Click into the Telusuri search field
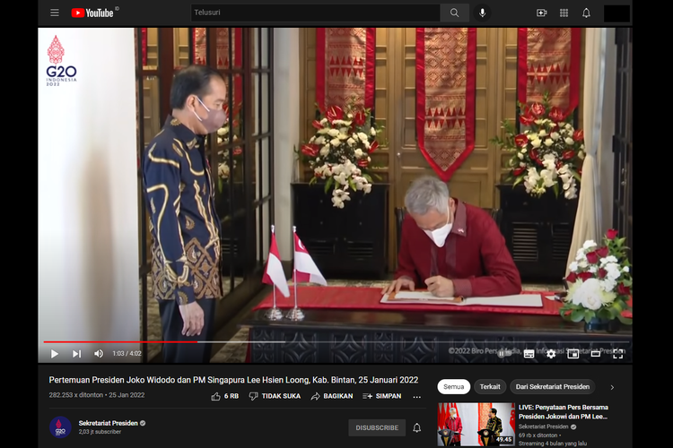This screenshot has height=448, width=673. pos(316,13)
